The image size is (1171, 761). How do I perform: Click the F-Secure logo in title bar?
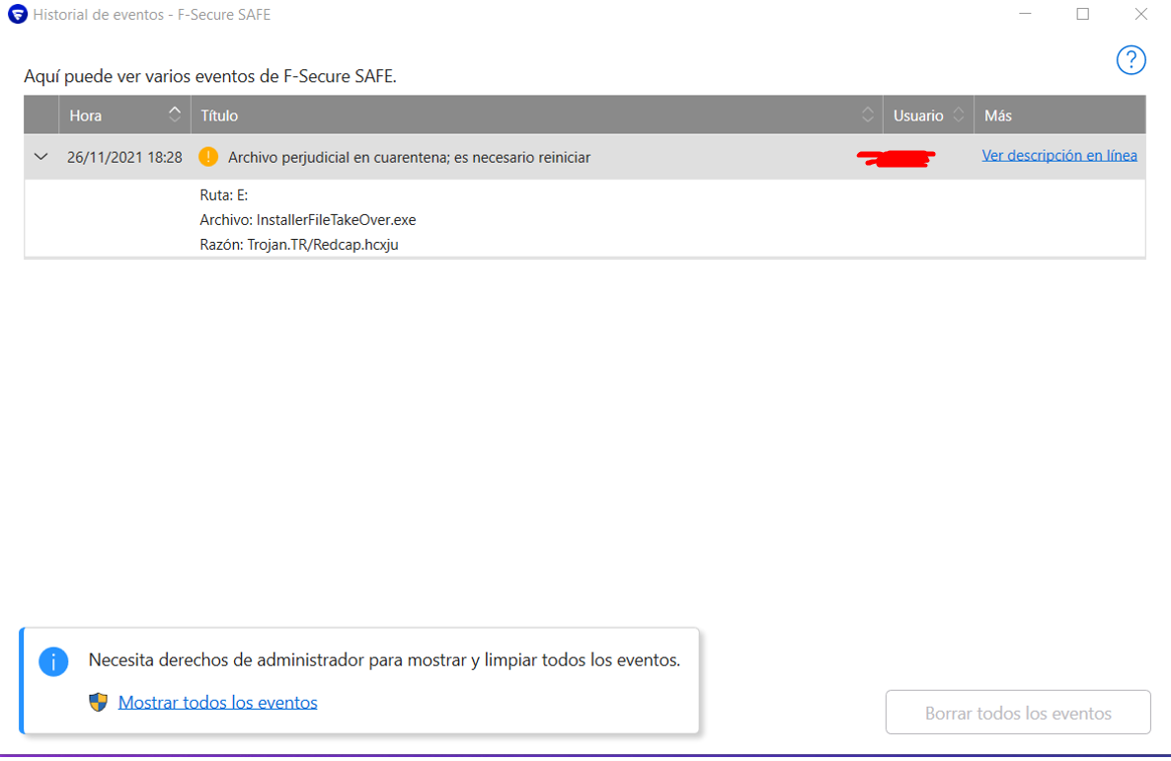pos(17,14)
